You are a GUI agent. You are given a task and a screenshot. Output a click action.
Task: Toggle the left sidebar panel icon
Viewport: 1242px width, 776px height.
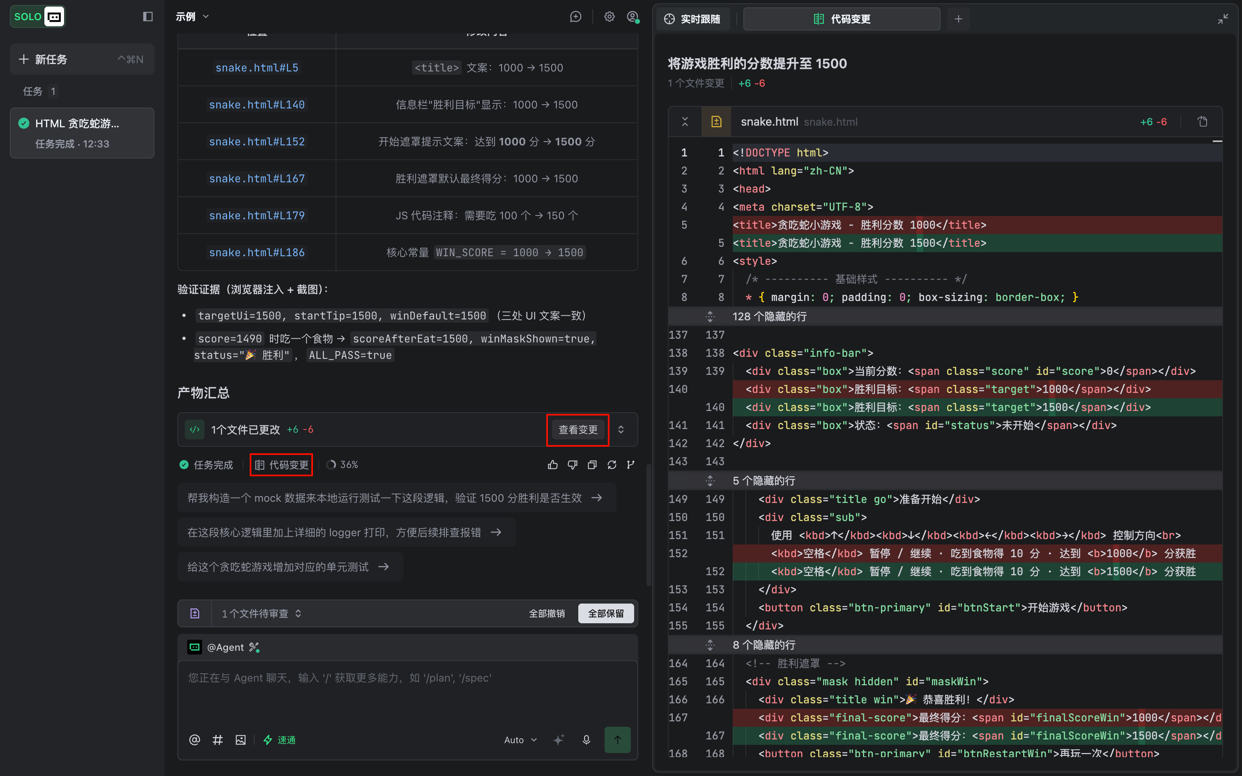pyautogui.click(x=148, y=16)
